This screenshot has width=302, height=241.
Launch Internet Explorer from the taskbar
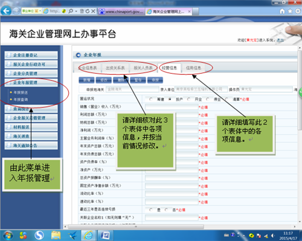(x=88, y=235)
